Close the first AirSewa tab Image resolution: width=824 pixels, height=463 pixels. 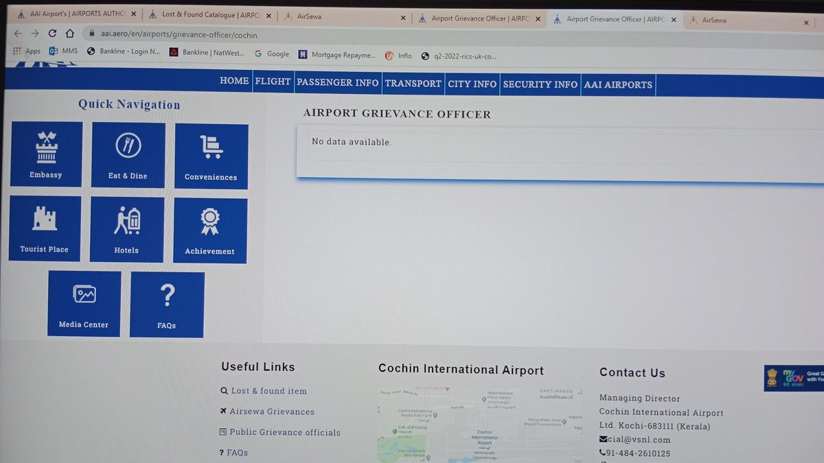click(403, 17)
